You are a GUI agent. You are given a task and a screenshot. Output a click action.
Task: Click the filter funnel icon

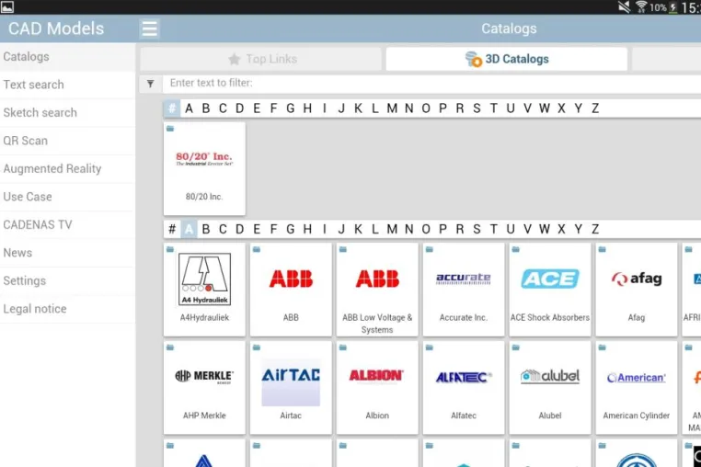[x=150, y=84]
